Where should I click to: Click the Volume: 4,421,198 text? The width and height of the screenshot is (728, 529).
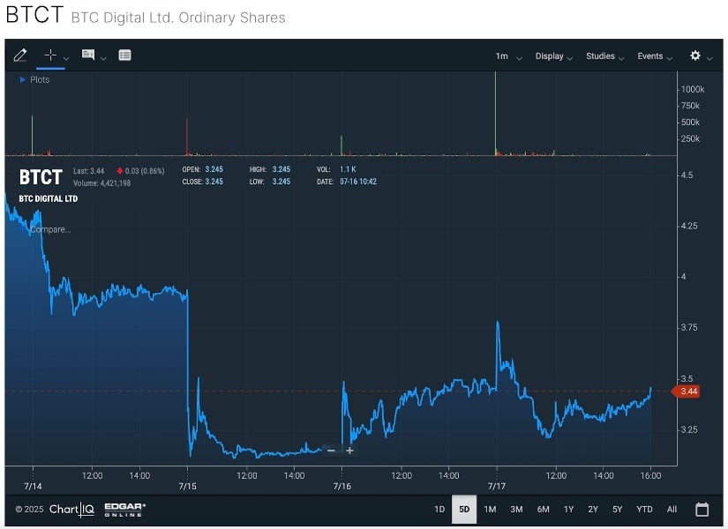click(101, 183)
